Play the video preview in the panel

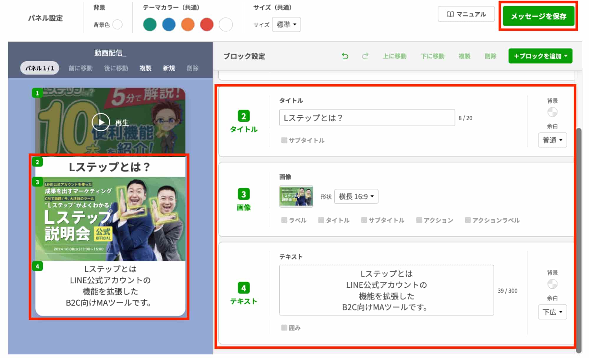[x=101, y=122]
